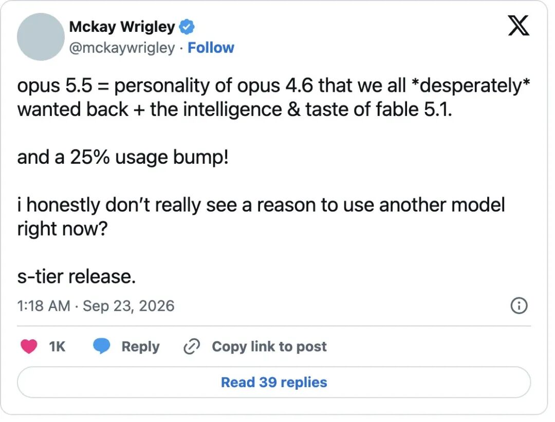The height and width of the screenshot is (422, 555).
Task: Follow @mckaywrigley
Action: [x=211, y=48]
